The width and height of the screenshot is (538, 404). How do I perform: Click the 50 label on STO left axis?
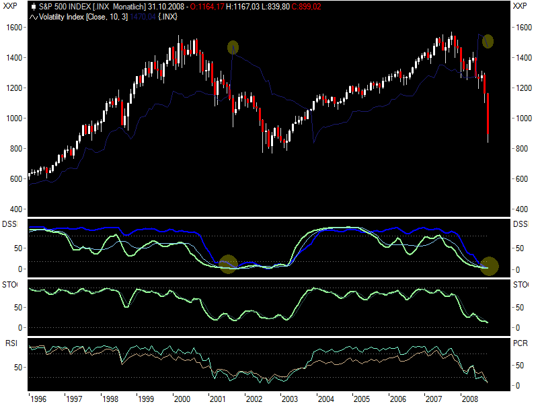[18, 308]
